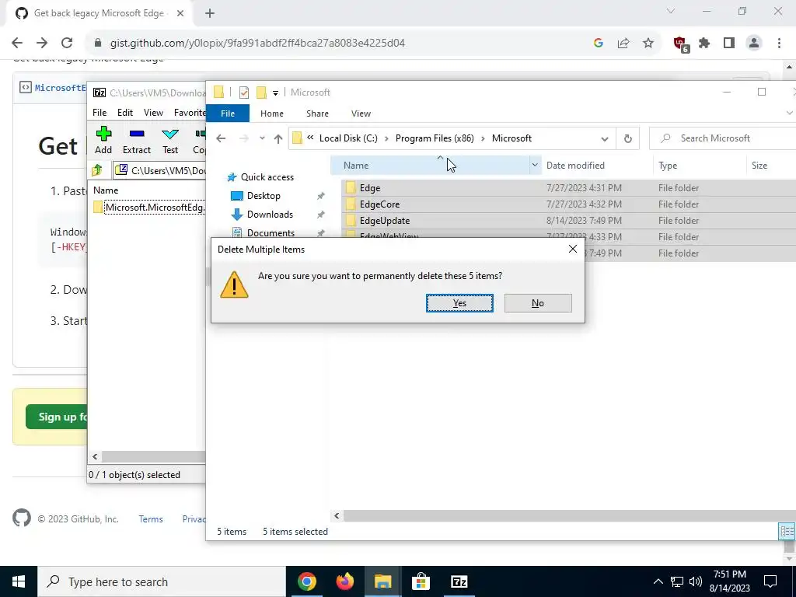The height and width of the screenshot is (597, 796).
Task: Click Explorer back arrow
Action: pyautogui.click(x=221, y=138)
